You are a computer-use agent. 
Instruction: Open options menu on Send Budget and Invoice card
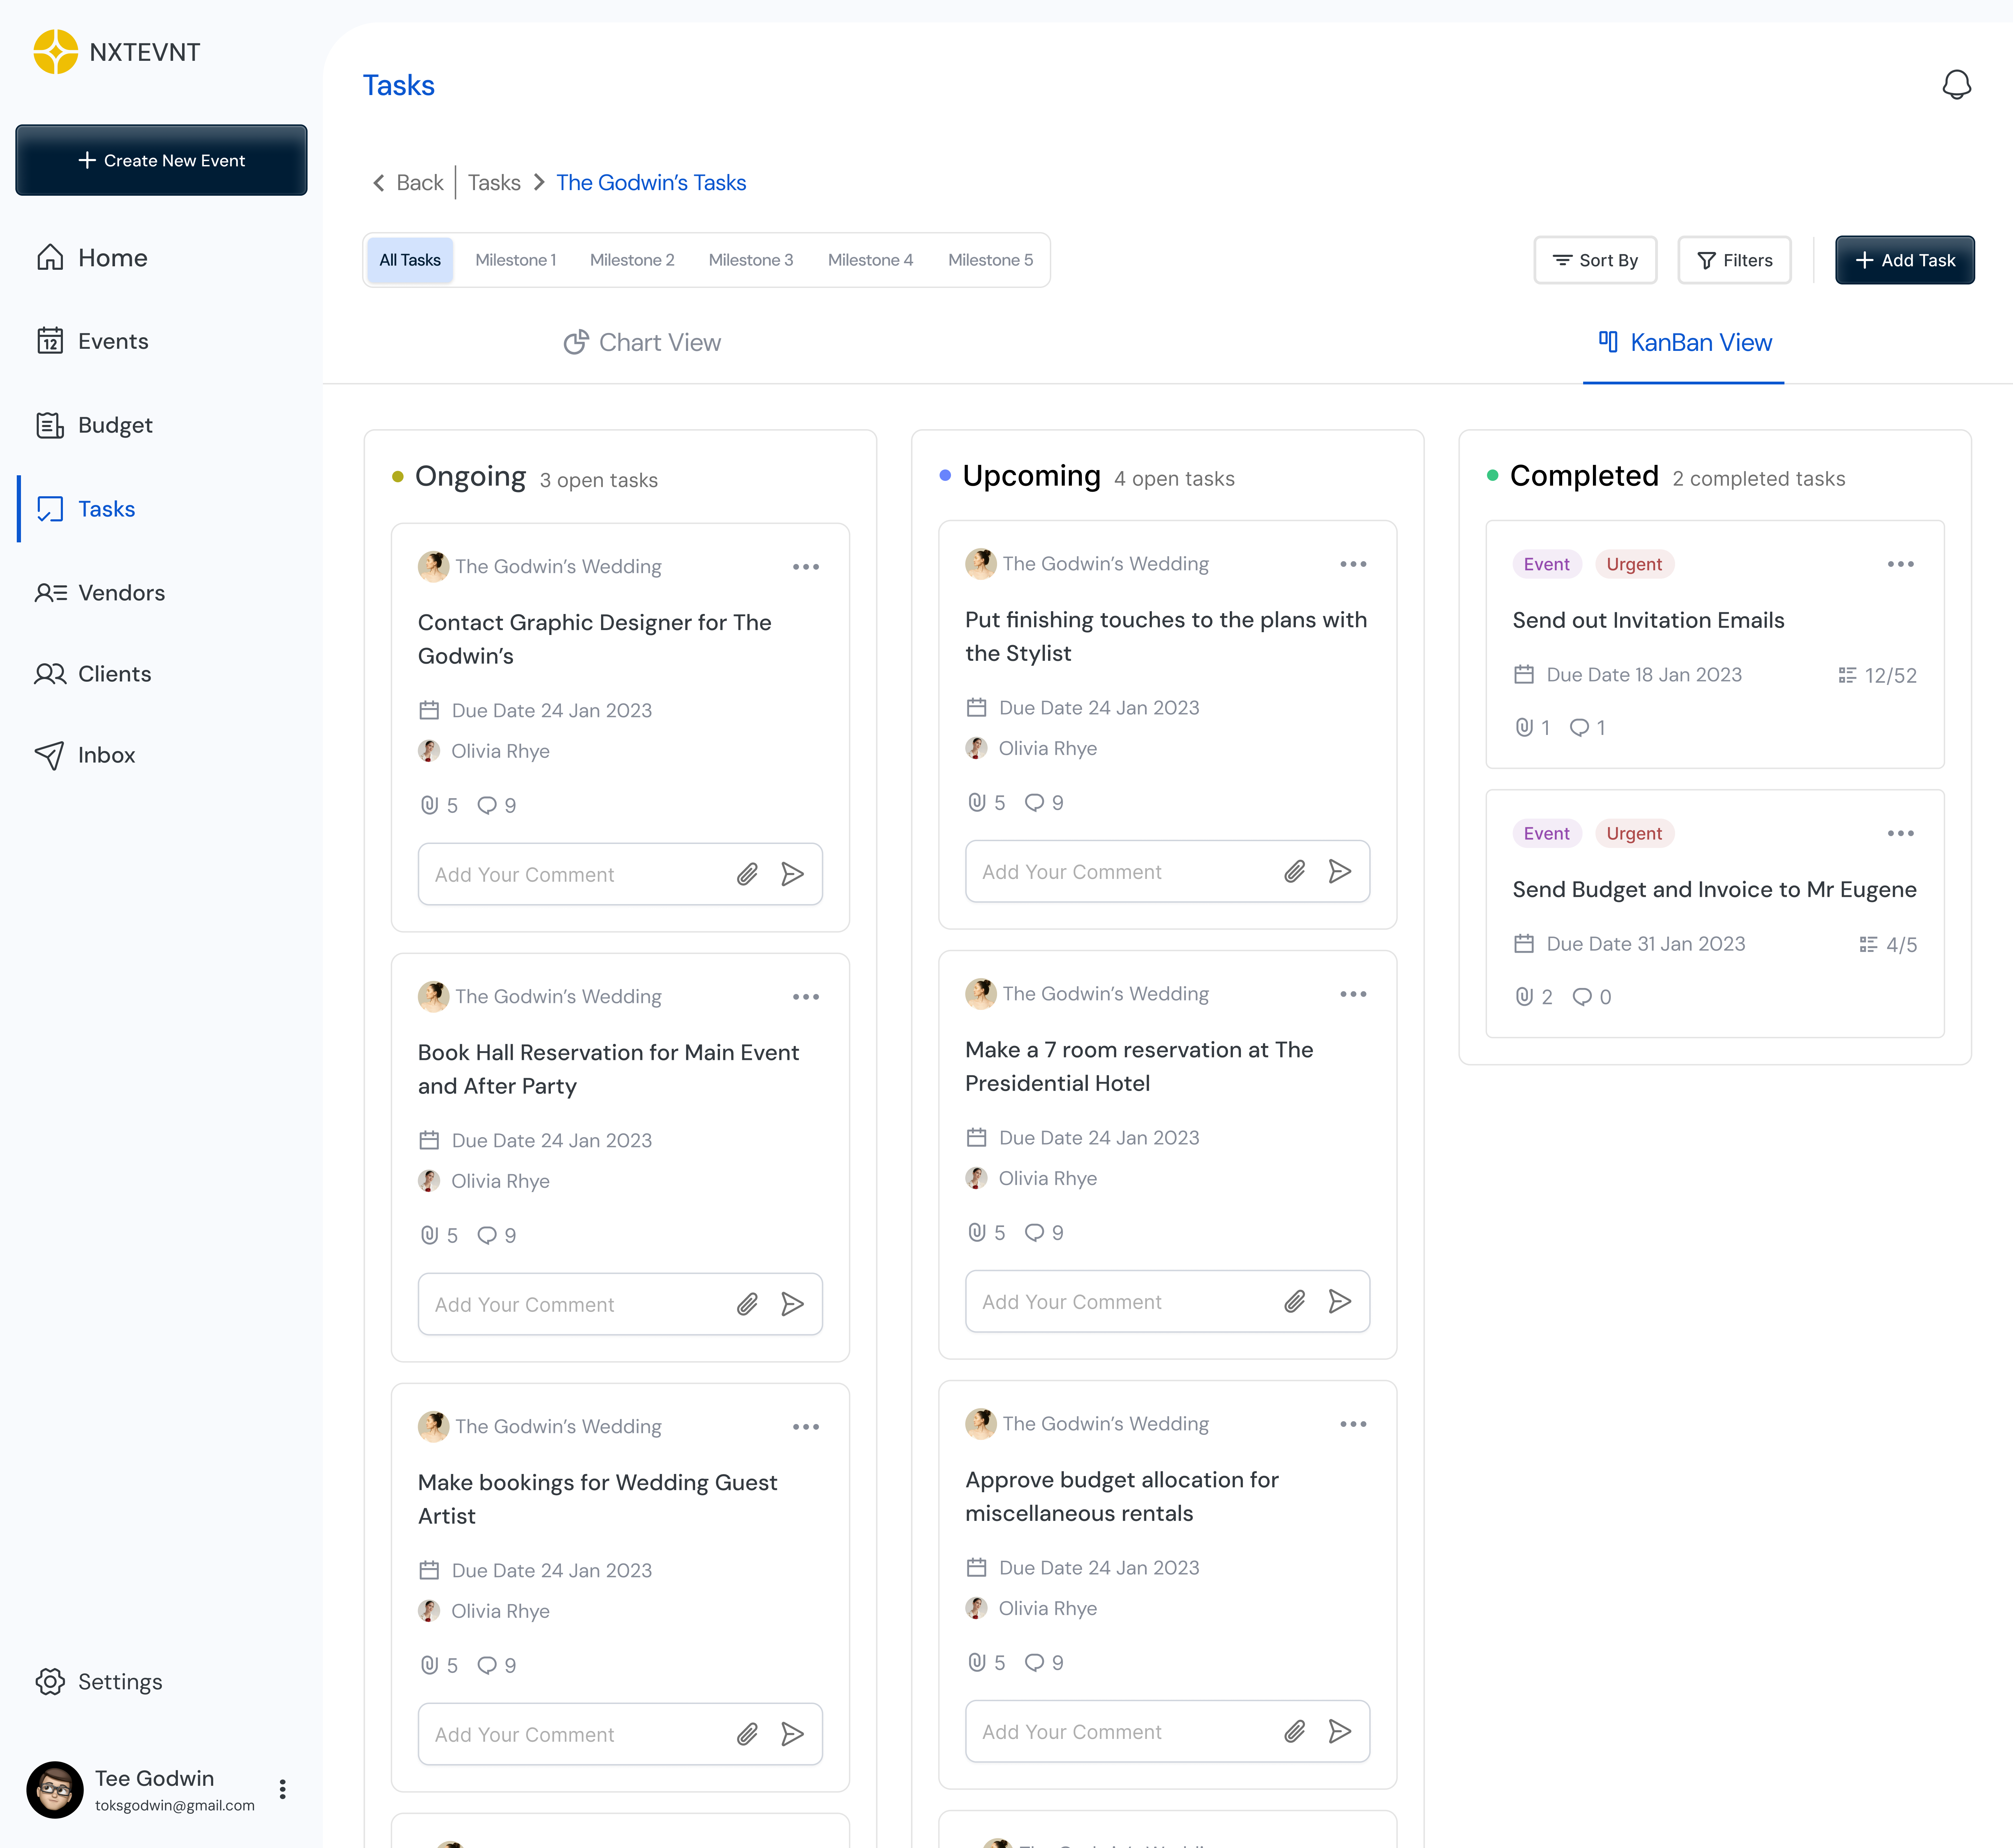(x=1900, y=833)
